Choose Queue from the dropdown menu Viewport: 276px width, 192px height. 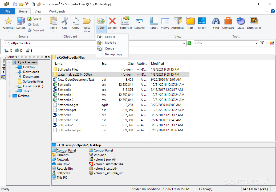click(x=112, y=48)
